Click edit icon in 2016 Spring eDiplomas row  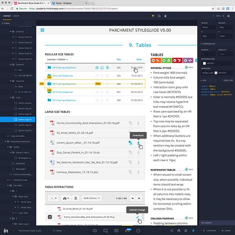click(x=97, y=68)
